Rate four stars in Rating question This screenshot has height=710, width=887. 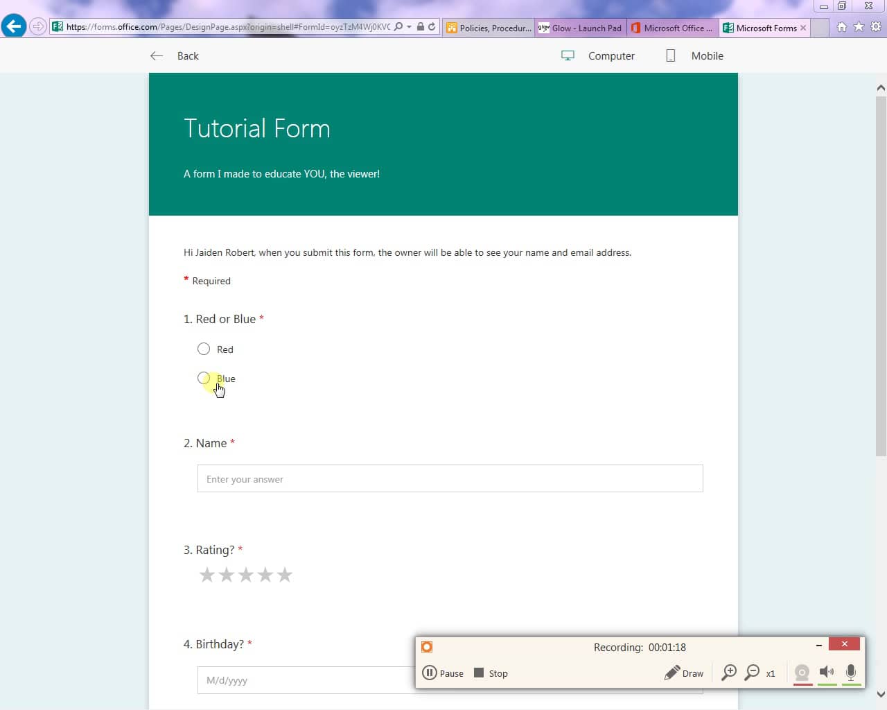[x=265, y=575]
